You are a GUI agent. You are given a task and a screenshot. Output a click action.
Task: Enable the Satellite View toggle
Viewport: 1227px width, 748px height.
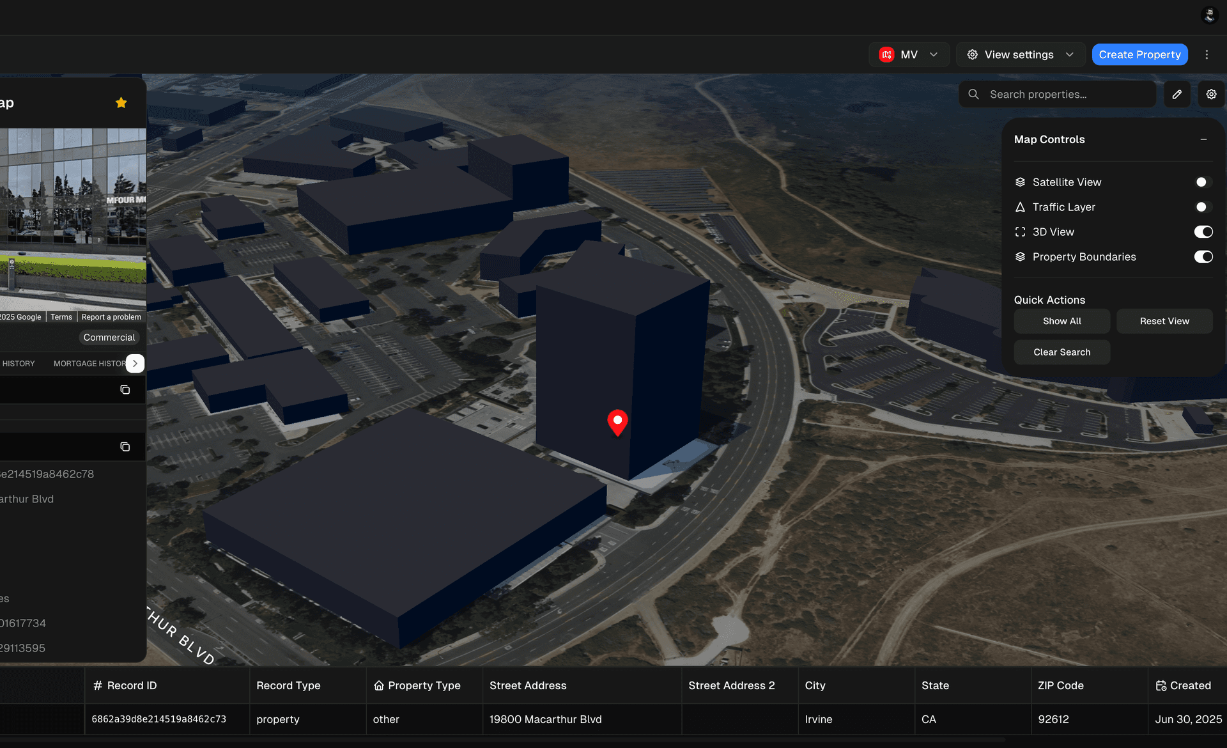click(1202, 182)
